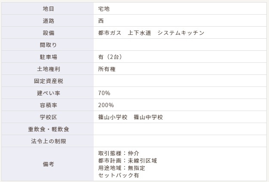The image size is (269, 182).
Task: Click the セットバック有 remark line
Action: [119, 175]
